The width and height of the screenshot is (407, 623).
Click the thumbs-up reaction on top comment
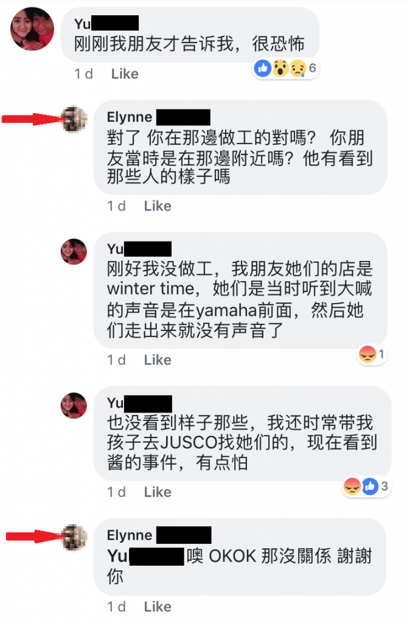click(x=263, y=69)
